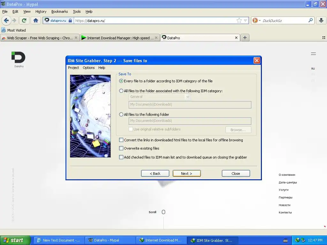Expand the General category dropdown
Image resolution: width=327 pixels, height=245 pixels.
click(x=188, y=97)
